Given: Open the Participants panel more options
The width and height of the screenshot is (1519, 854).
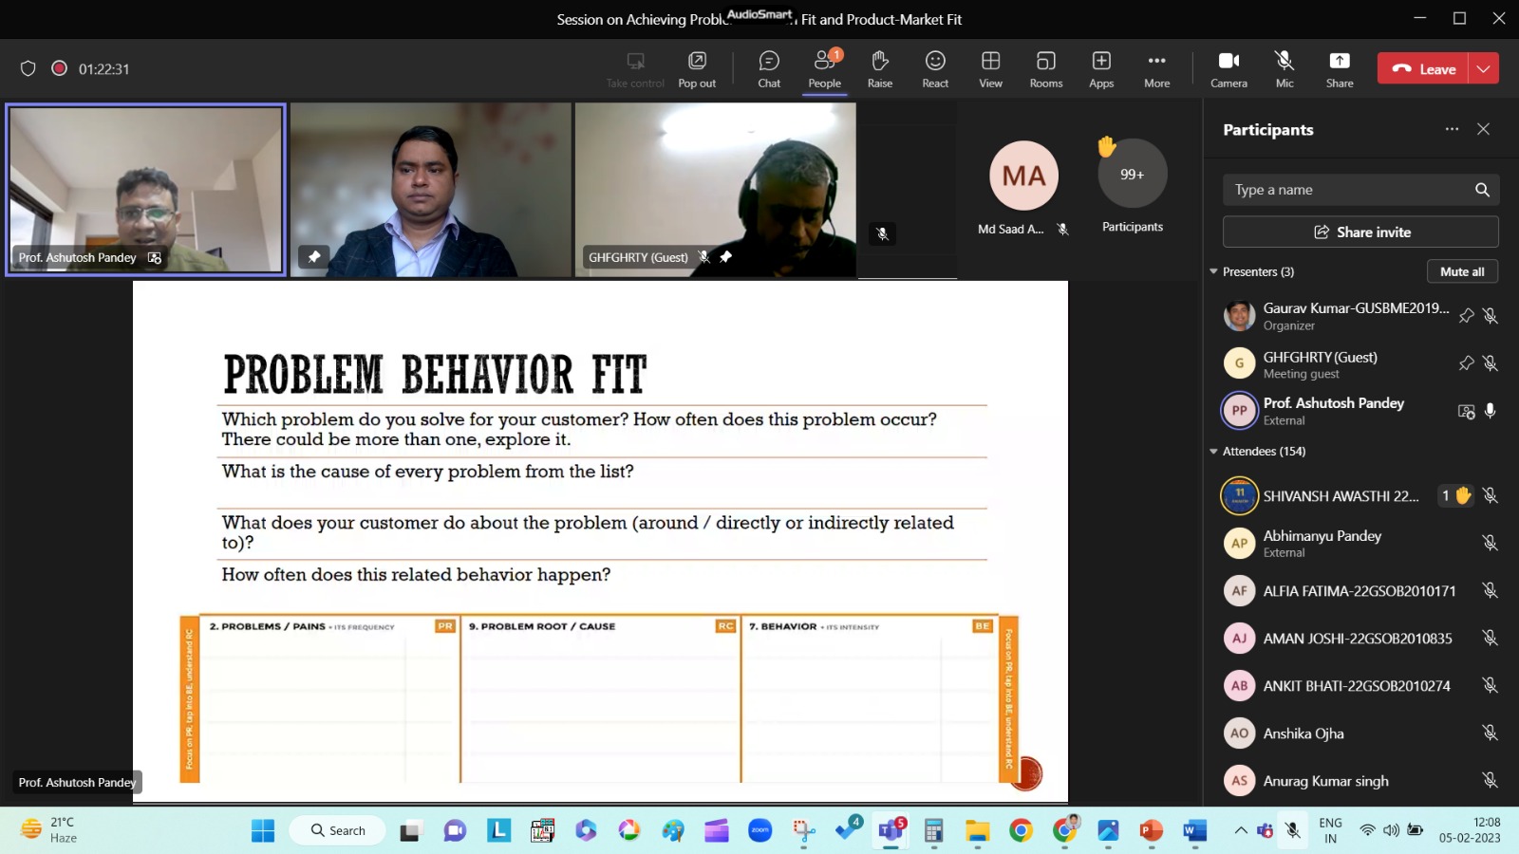Looking at the screenshot, I should tap(1452, 129).
